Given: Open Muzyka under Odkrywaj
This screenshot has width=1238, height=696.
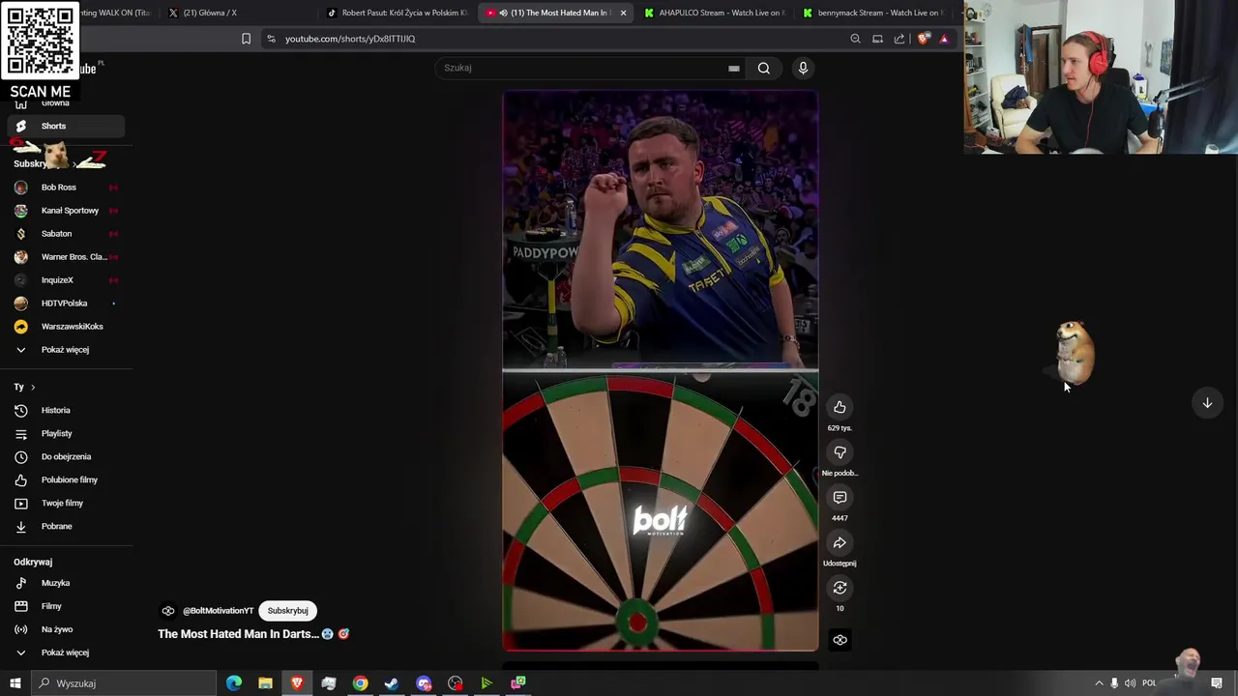Looking at the screenshot, I should tap(66, 583).
